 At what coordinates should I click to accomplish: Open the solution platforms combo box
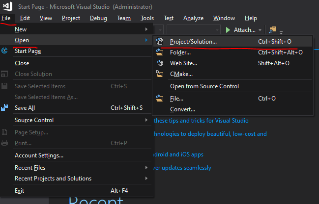point(194,30)
